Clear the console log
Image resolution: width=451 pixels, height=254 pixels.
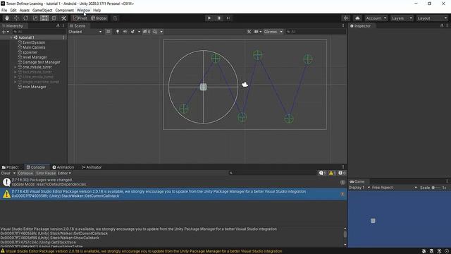click(6, 173)
